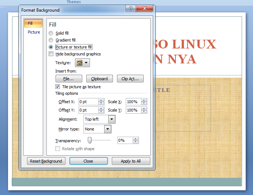The height and width of the screenshot is (195, 253).
Task: Switch to the Fill tab
Action: point(33,23)
